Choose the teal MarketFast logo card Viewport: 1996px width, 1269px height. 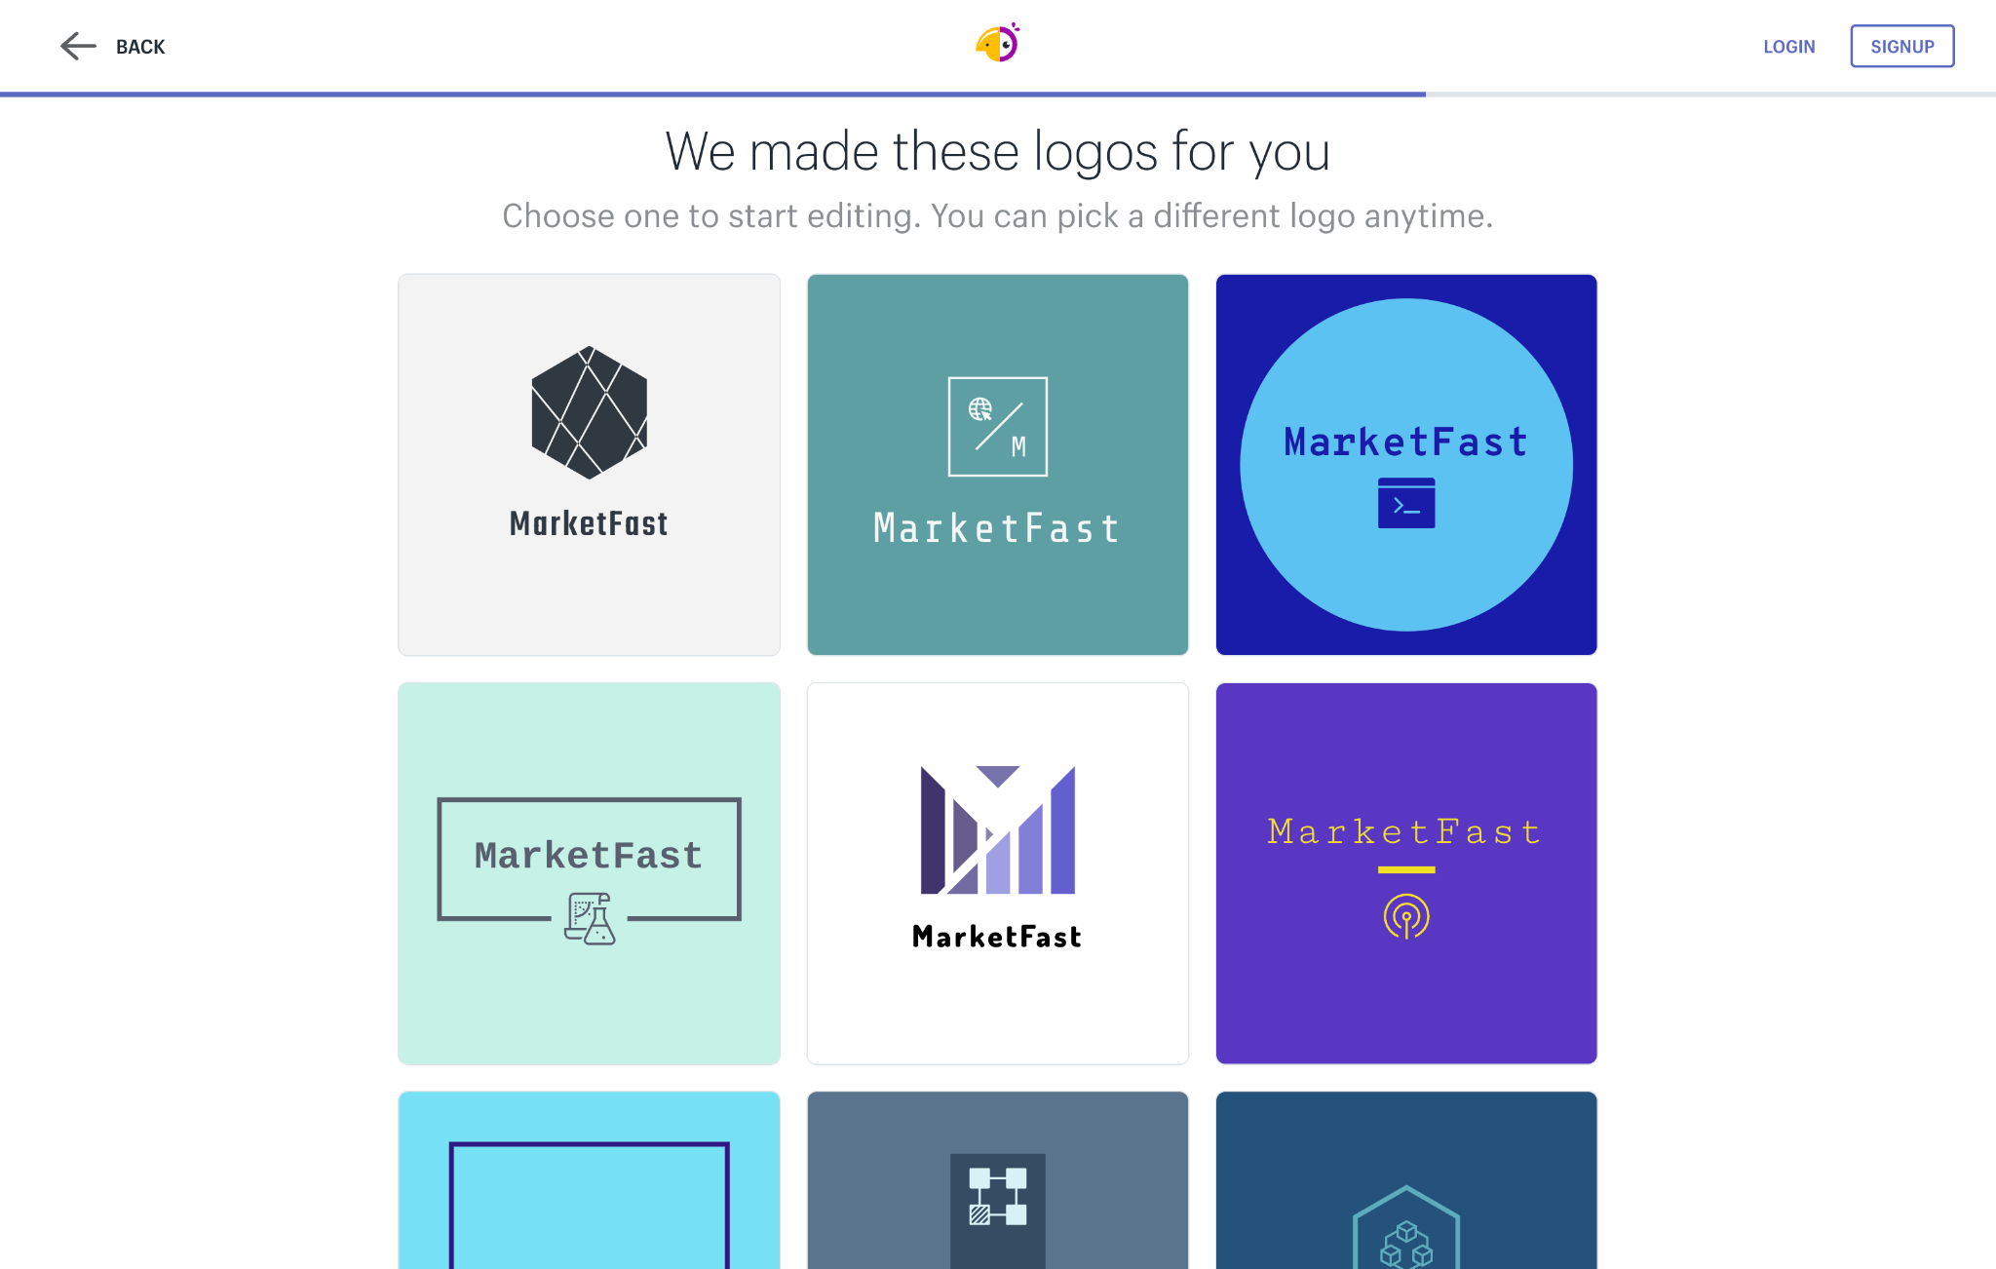point(998,465)
